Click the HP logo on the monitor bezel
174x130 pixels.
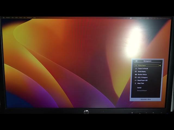86,112
